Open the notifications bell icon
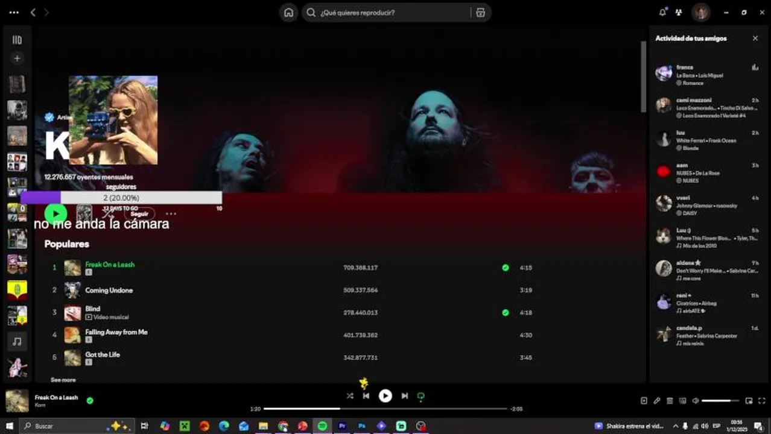The height and width of the screenshot is (434, 771). [x=663, y=12]
